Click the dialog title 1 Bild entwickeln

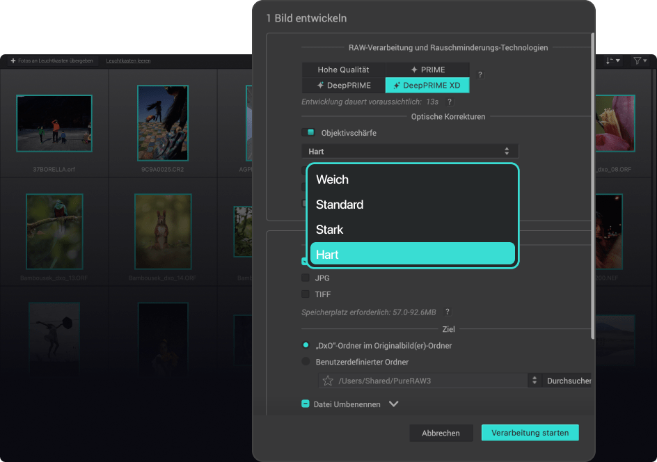pos(306,18)
